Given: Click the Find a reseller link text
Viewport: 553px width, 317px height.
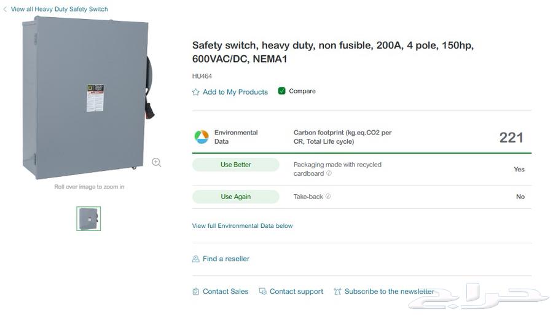Looking at the screenshot, I should pyautogui.click(x=226, y=259).
